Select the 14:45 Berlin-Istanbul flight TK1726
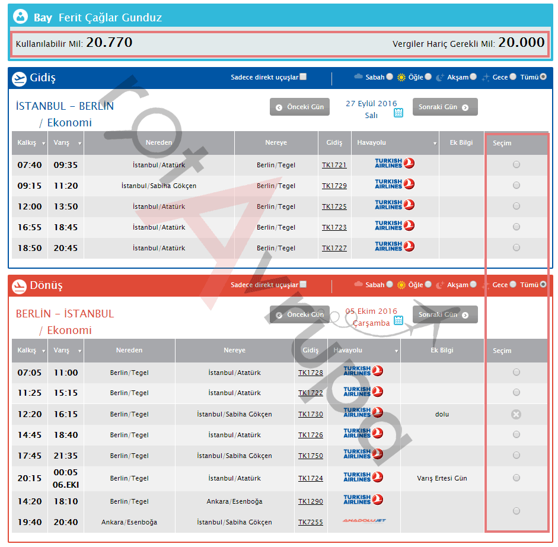 (516, 434)
